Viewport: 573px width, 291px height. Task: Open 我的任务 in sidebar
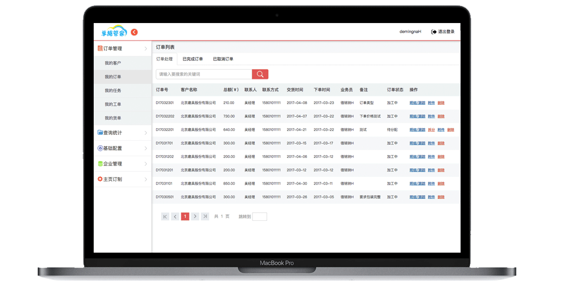[x=122, y=90]
